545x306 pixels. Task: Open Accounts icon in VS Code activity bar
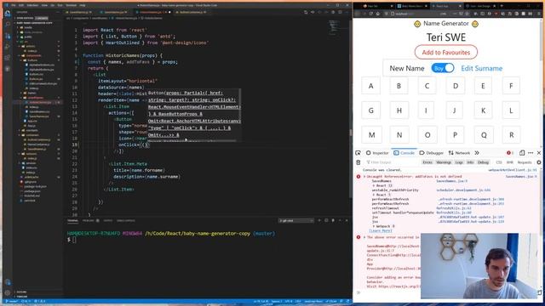[8, 282]
